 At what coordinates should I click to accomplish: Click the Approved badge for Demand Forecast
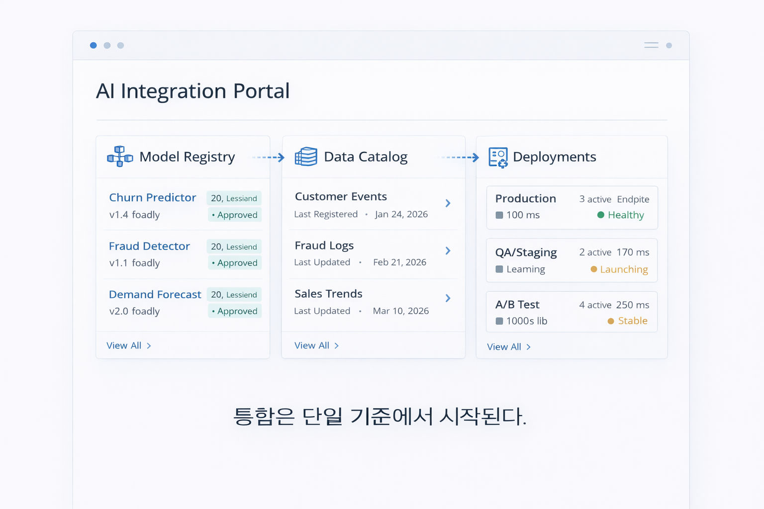click(x=235, y=311)
